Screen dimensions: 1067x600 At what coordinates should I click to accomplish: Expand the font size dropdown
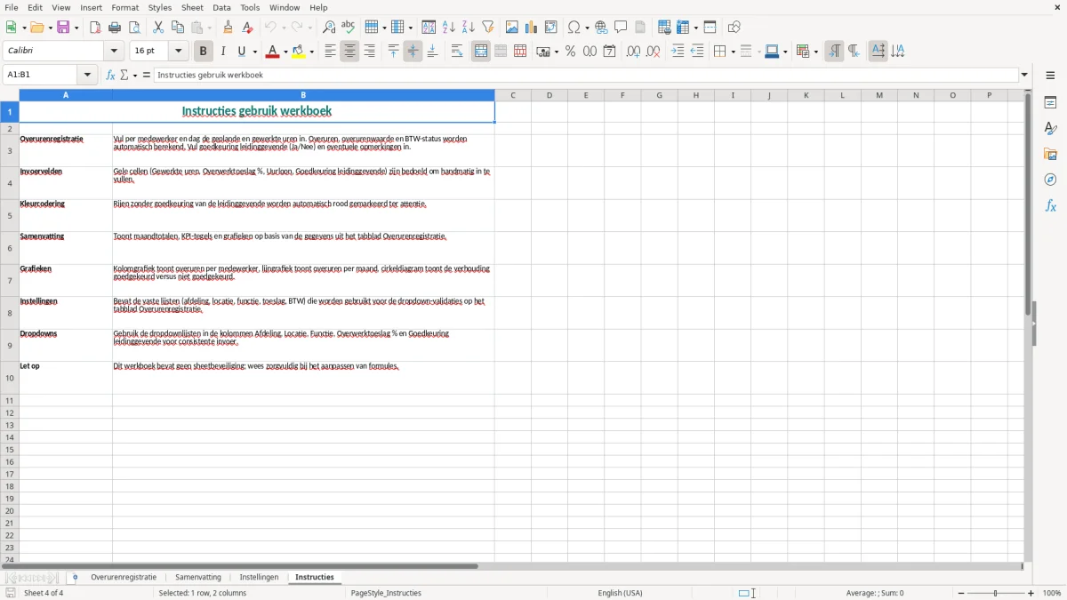click(x=178, y=52)
